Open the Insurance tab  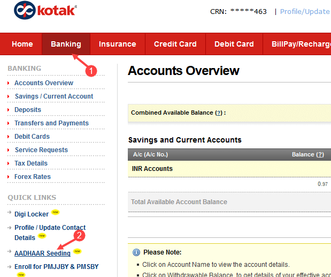117,44
